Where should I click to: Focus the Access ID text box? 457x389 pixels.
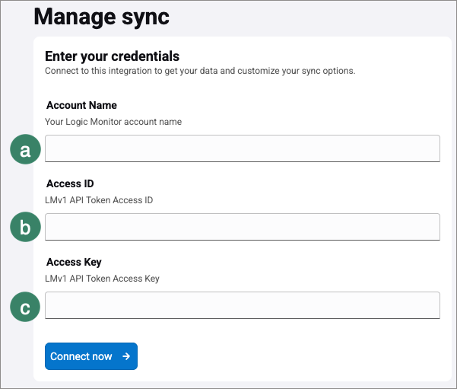click(242, 227)
